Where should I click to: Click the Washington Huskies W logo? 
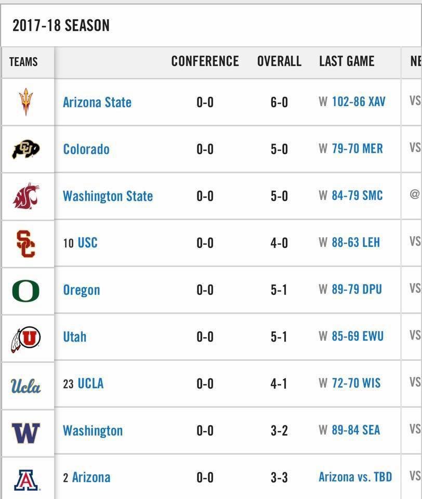tap(26, 432)
